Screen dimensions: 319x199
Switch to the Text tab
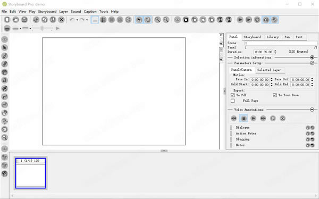[299, 37]
